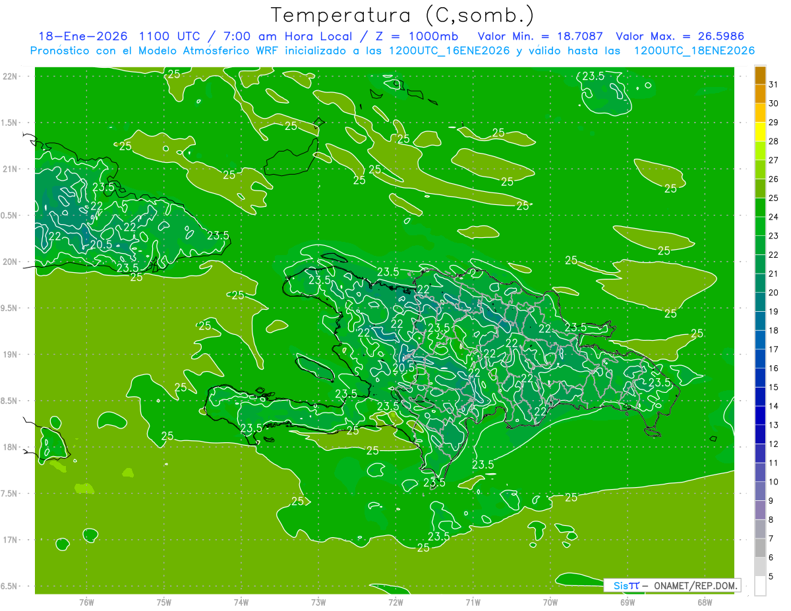Click the dark brown swatch above legend value 31
Viewport: 791px width, 611px height.
(x=760, y=75)
